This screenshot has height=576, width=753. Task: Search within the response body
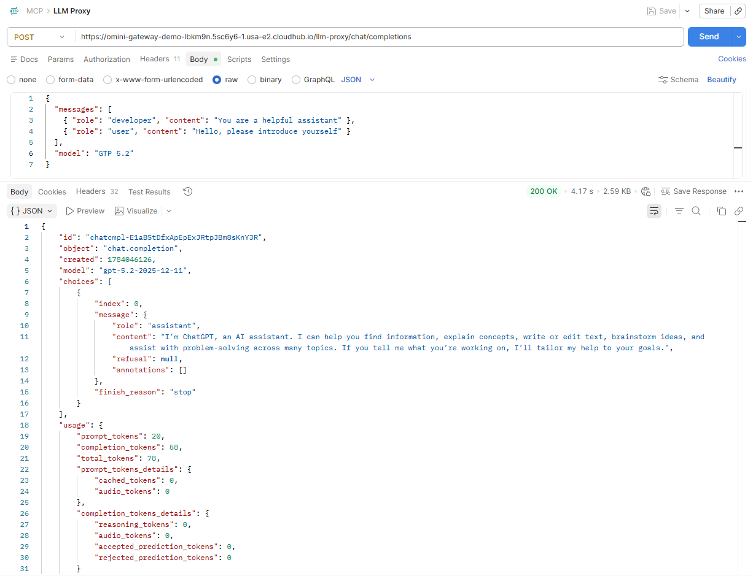696,211
